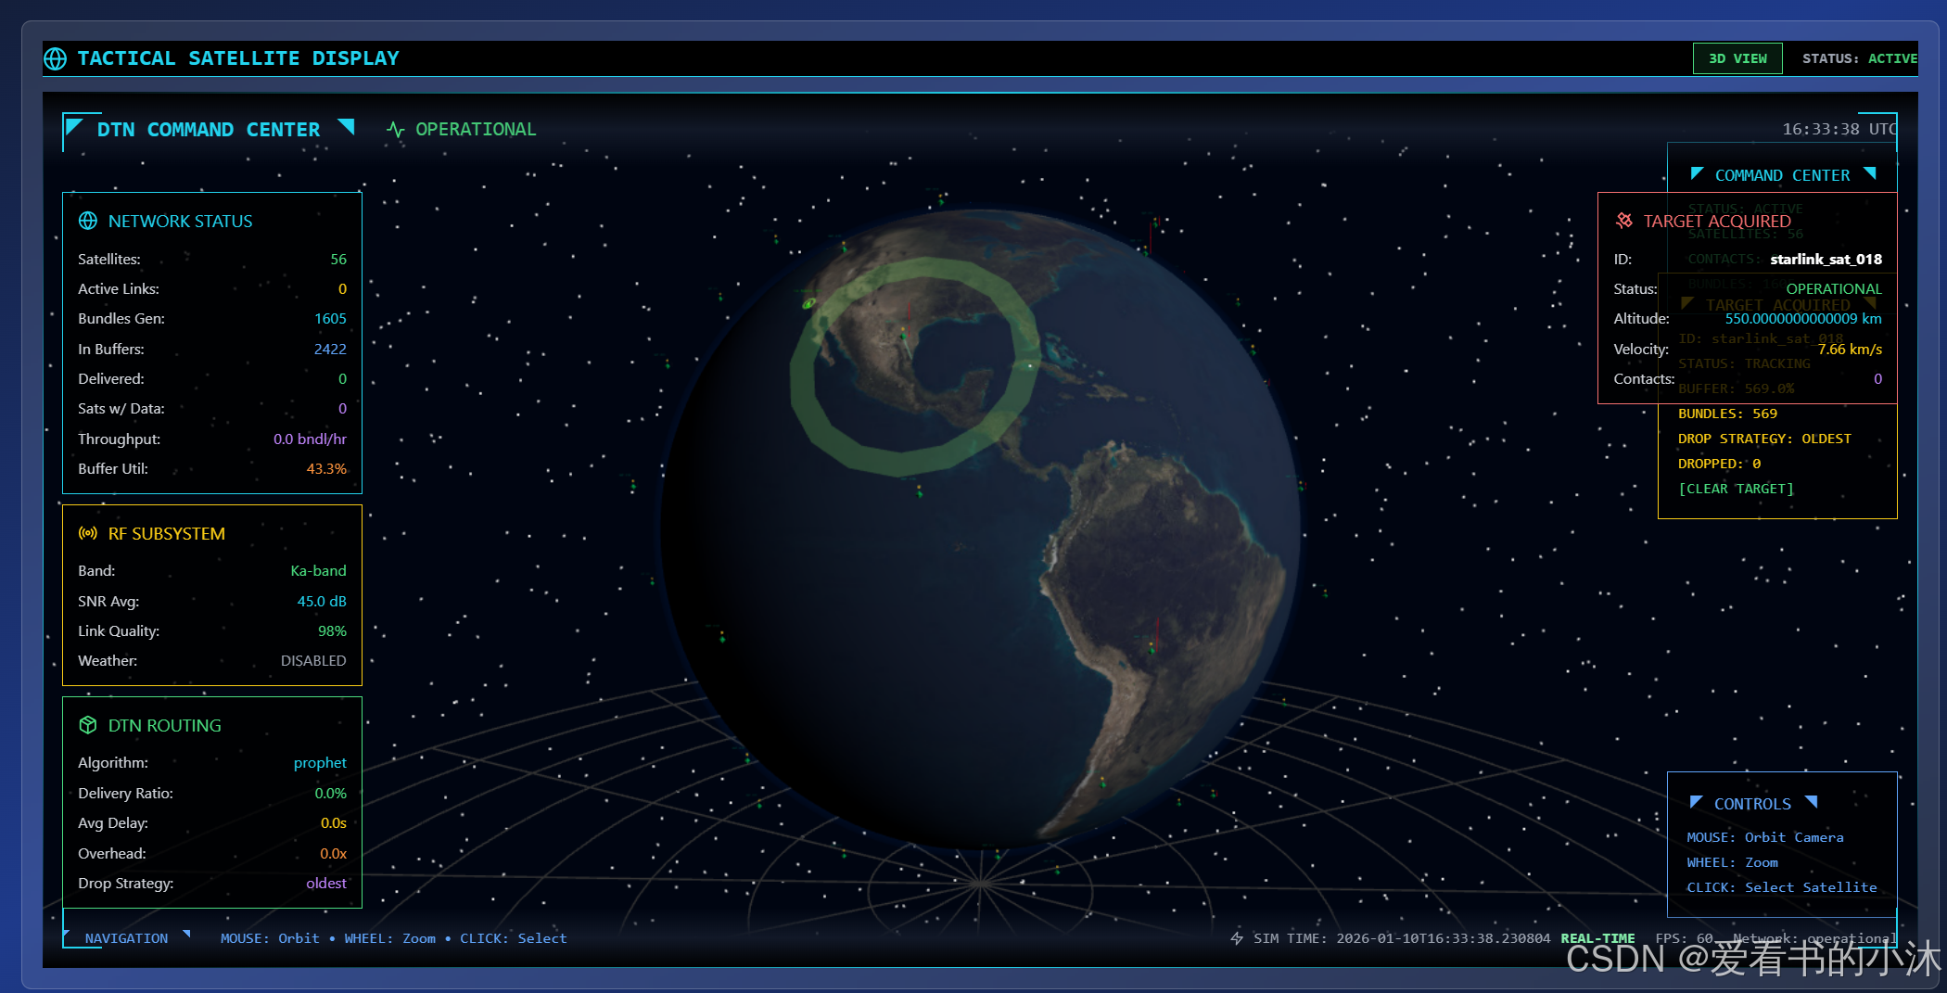
Task: Click the Earth globe in the 3D view
Action: click(x=981, y=528)
